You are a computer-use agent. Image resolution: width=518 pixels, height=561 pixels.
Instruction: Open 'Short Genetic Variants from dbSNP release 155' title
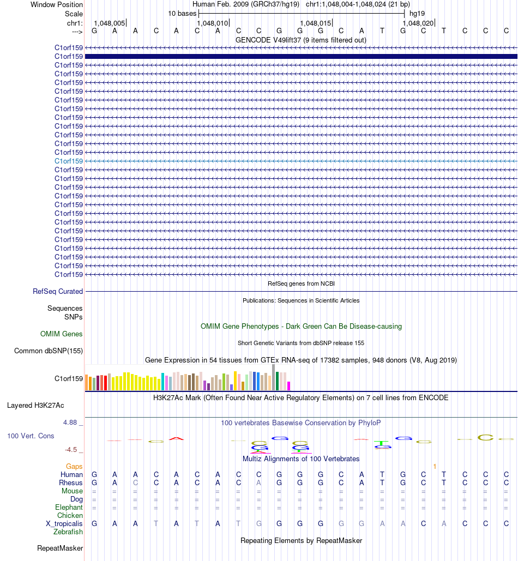301,343
